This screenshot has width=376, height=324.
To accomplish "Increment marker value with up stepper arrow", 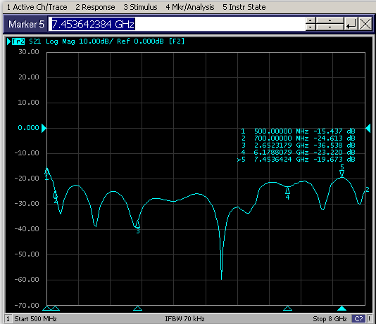I will [311, 20].
